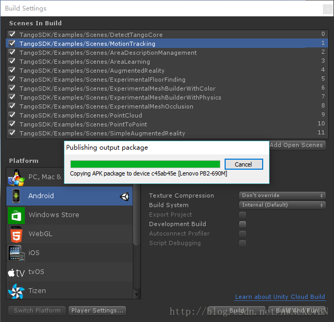Click the platform list scrollbar thumb
334x322 pixels.
click(x=136, y=214)
